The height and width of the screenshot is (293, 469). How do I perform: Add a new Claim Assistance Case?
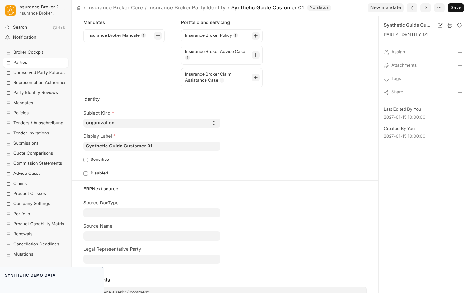click(x=256, y=77)
